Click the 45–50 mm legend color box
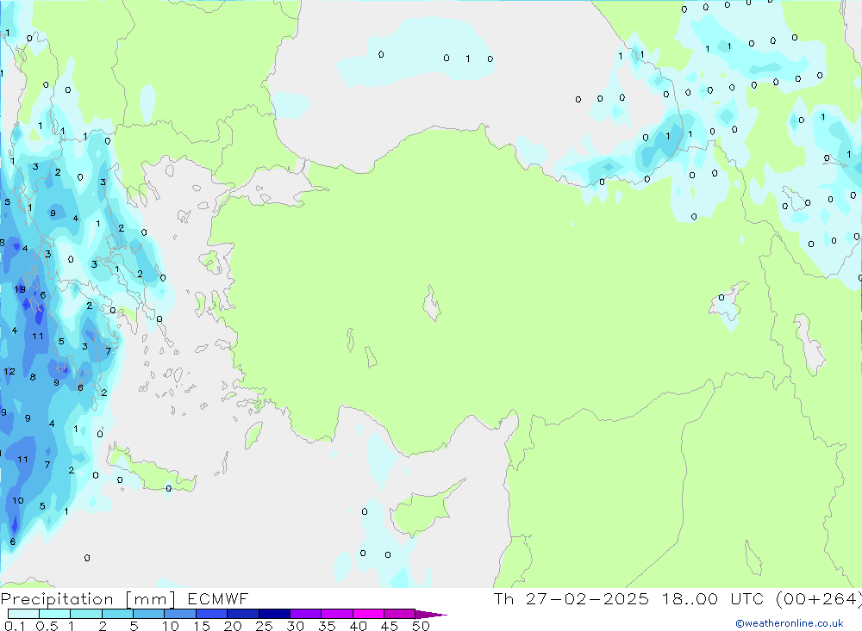The image size is (862, 631). [399, 614]
